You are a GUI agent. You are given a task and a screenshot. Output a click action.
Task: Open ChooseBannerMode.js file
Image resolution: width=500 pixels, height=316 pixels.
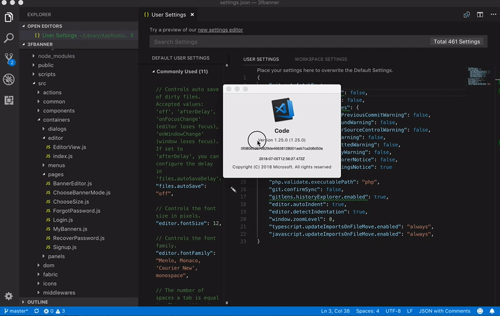pos(82,193)
